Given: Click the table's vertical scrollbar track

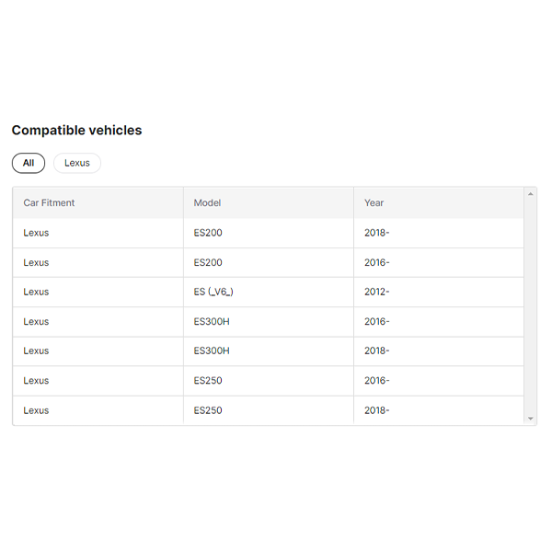Looking at the screenshot, I should tap(530, 304).
